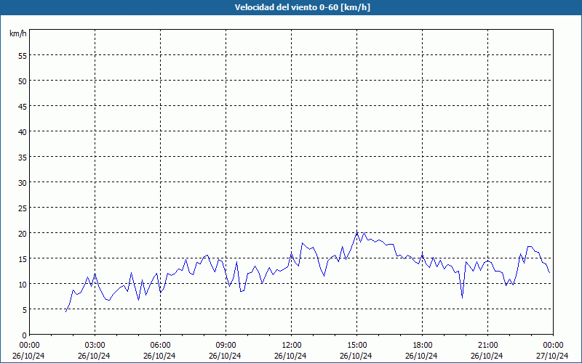Select the "50" y-axis value
The image size is (582, 363).
click(x=23, y=81)
